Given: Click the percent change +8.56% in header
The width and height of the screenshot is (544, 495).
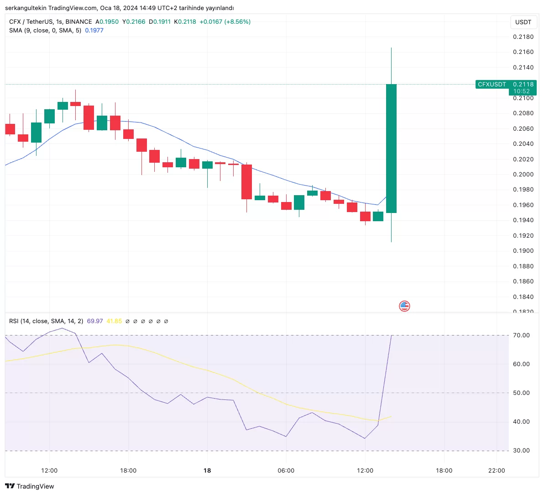Looking at the screenshot, I should [x=237, y=21].
